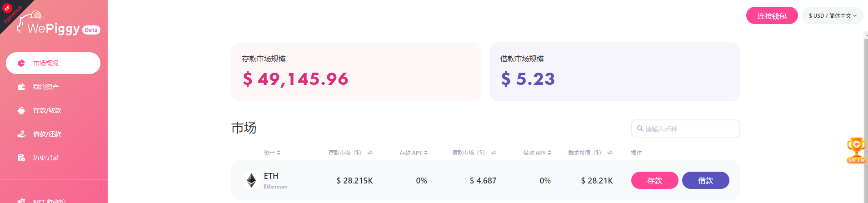Sort the market by 存款 APY
The height and width of the screenshot is (203, 868).
[x=413, y=153]
